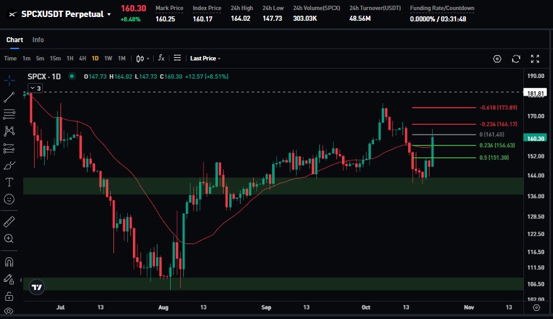
Task: Click the 0 (161.40) Fibonacci level
Action: 492,135
